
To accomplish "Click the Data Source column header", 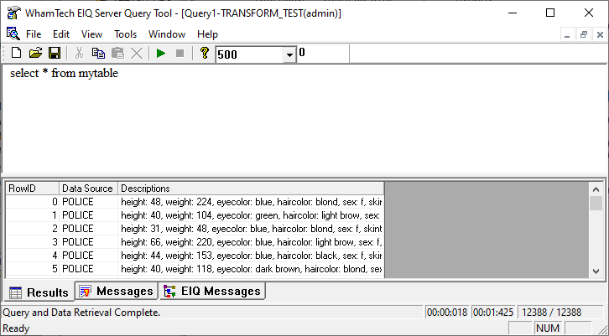I will [x=88, y=189].
